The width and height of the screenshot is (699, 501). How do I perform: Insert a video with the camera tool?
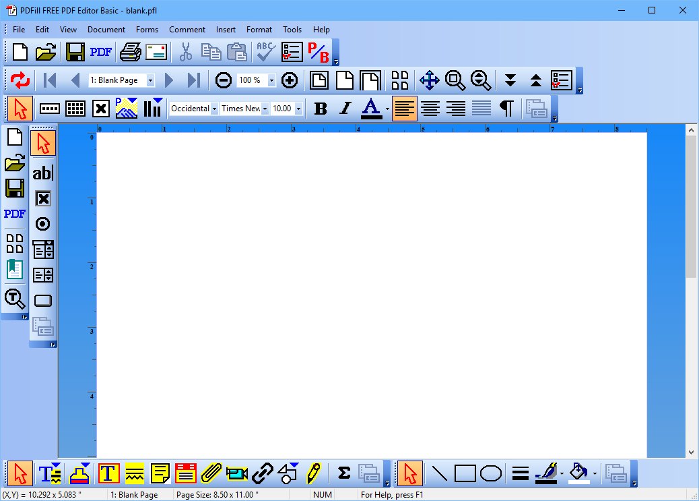pyautogui.click(x=236, y=473)
